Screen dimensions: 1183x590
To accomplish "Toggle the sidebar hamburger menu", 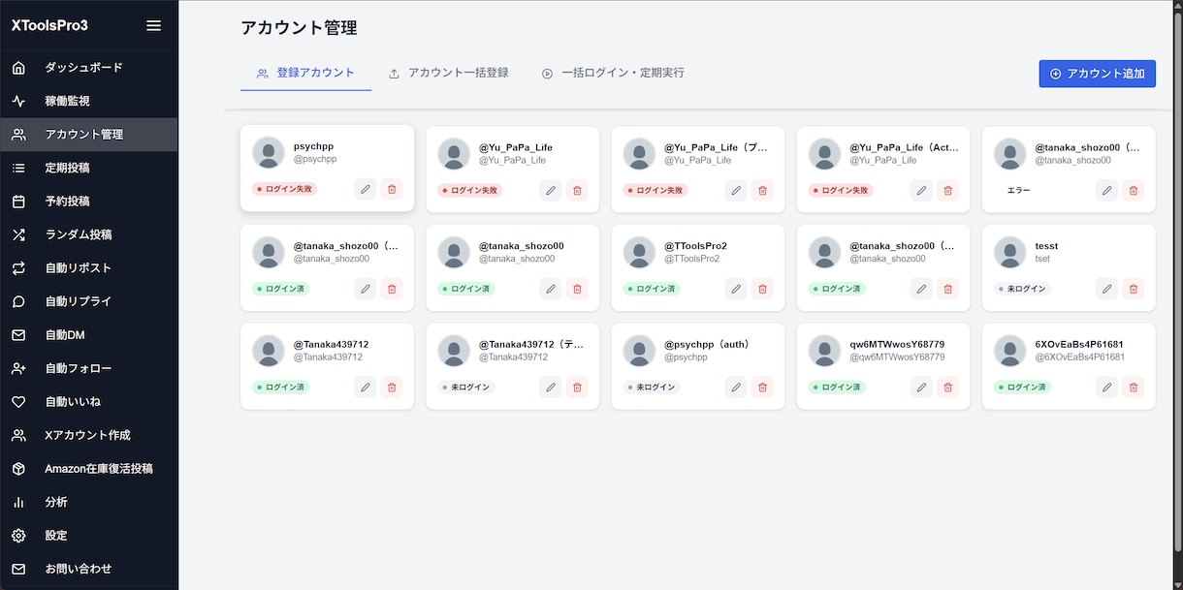I will (153, 25).
